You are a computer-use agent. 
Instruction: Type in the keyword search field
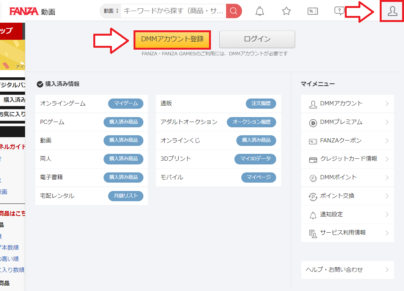(x=173, y=11)
